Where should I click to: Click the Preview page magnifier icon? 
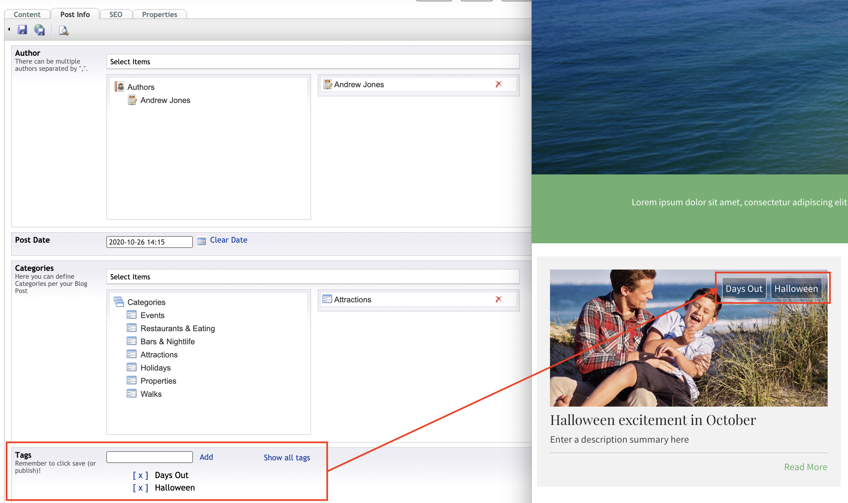(63, 30)
